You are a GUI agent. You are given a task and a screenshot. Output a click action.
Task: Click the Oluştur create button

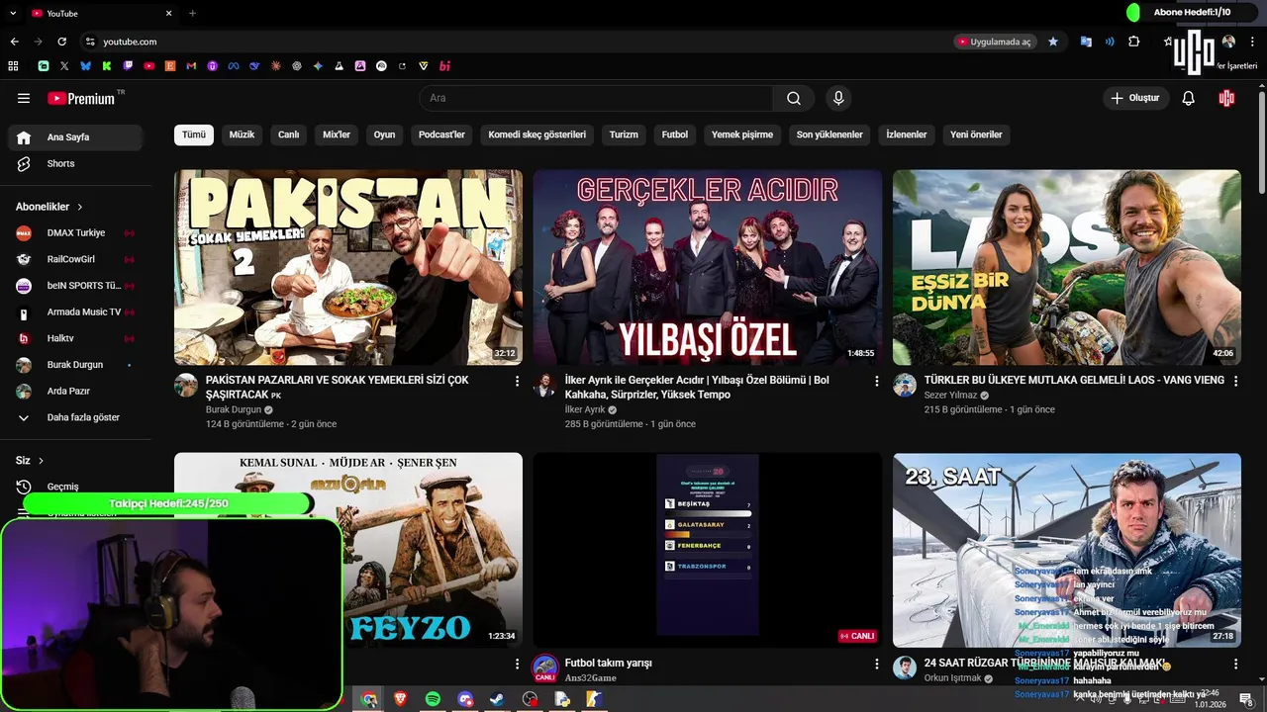point(1136,98)
